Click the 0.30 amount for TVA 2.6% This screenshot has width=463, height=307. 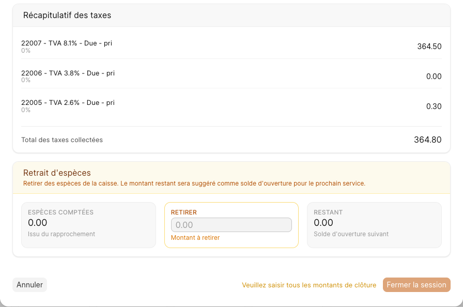434,106
